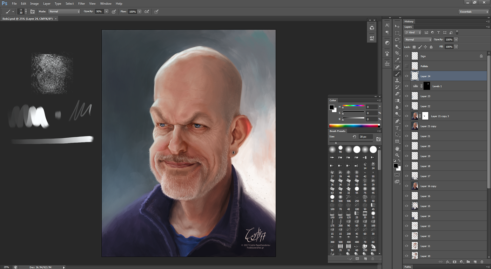Create a new layer in Layers panel
The height and width of the screenshot is (269, 491).
[475, 262]
